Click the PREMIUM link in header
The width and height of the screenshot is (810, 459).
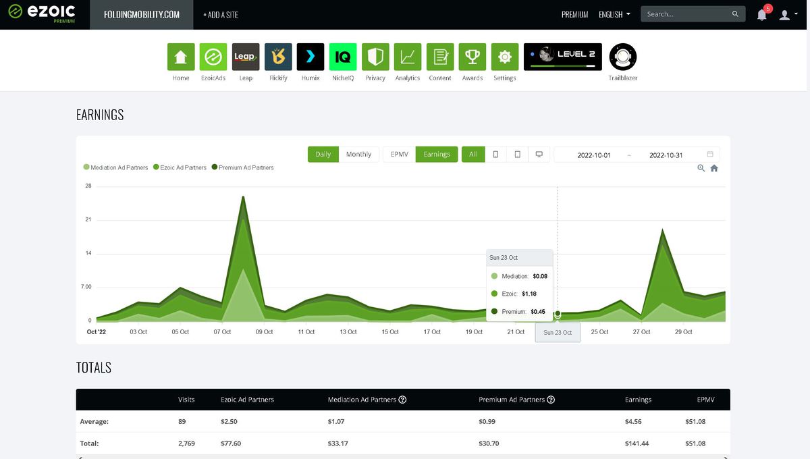tap(574, 14)
